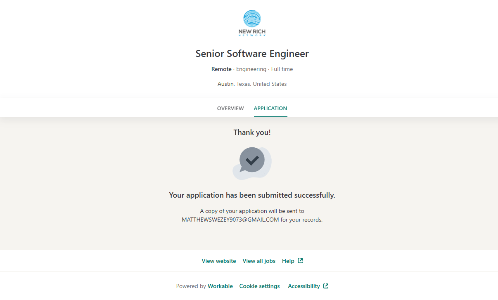Image resolution: width=498 pixels, height=300 pixels.
Task: Open the View website link
Action: [x=219, y=261]
